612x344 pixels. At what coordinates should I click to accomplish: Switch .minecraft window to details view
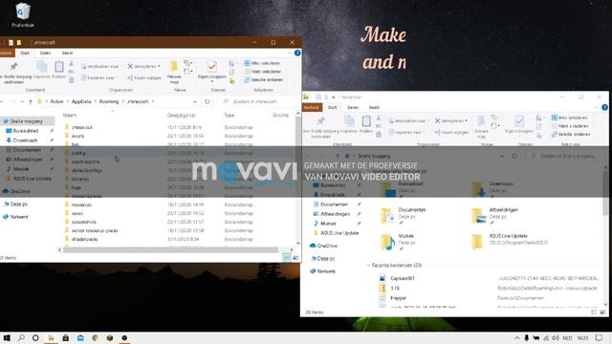point(287,257)
